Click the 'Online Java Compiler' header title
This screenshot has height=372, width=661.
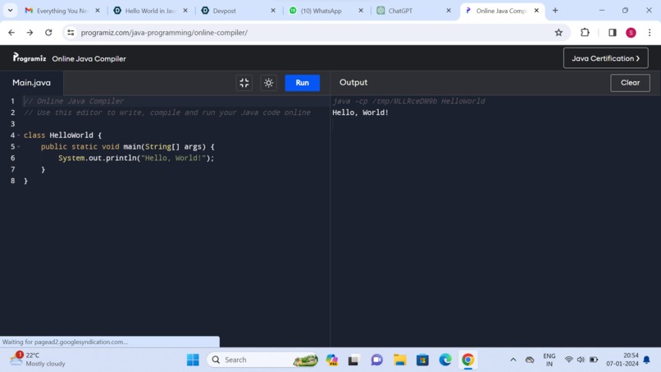pos(89,58)
